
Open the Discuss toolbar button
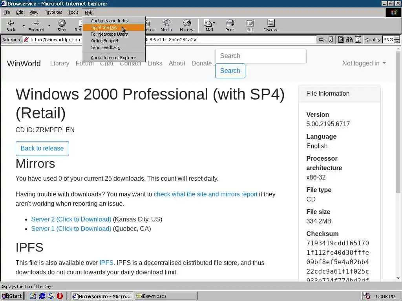pyautogui.click(x=270, y=25)
